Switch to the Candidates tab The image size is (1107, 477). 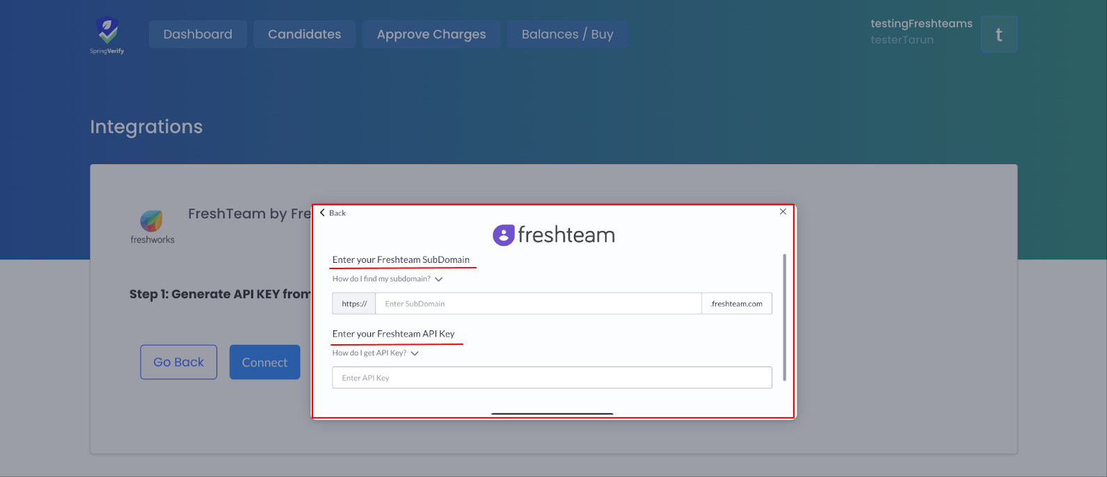tap(304, 34)
